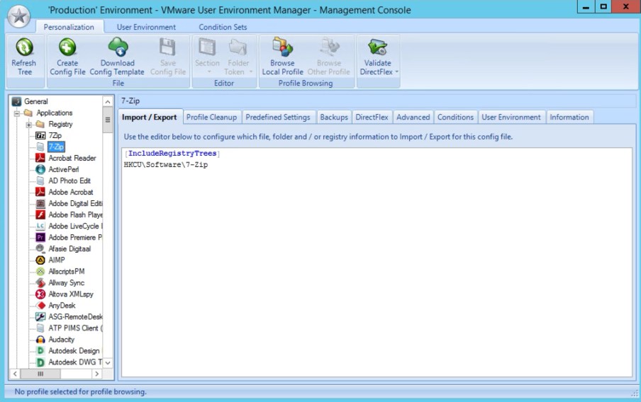This screenshot has width=641, height=402.
Task: Click tree scrollbar up arrow
Action: pos(108,102)
